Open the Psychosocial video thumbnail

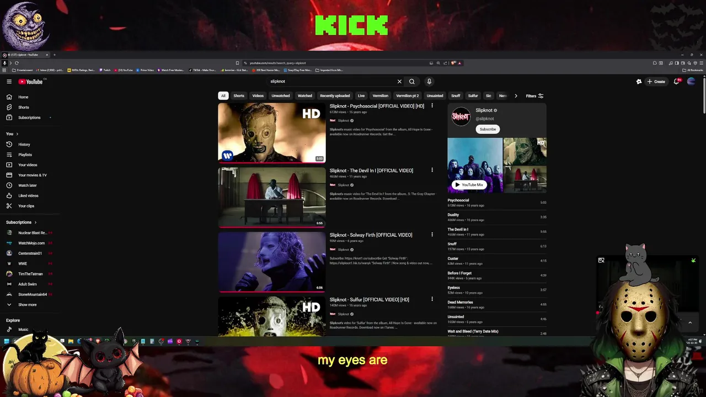[272, 133]
